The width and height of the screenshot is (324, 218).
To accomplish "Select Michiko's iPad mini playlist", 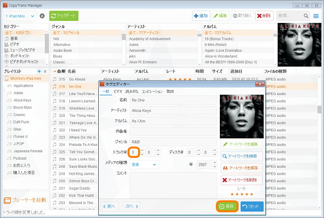I will pos(25,78).
